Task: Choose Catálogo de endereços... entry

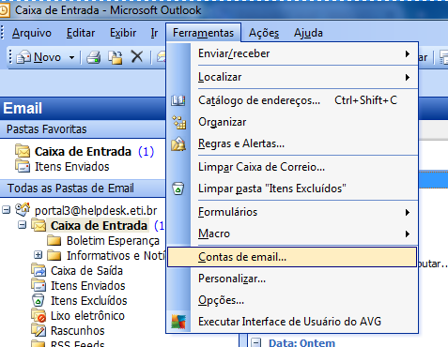Action: pos(292,100)
